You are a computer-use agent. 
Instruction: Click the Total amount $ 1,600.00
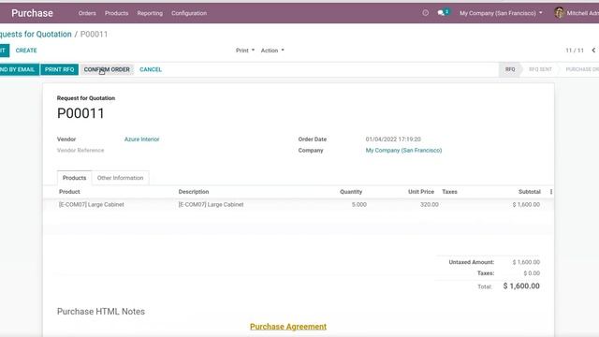click(521, 286)
